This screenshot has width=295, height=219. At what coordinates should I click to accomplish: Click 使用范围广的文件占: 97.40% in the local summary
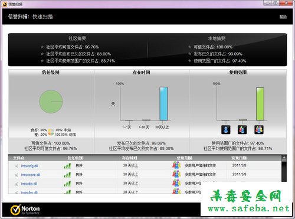point(220,61)
